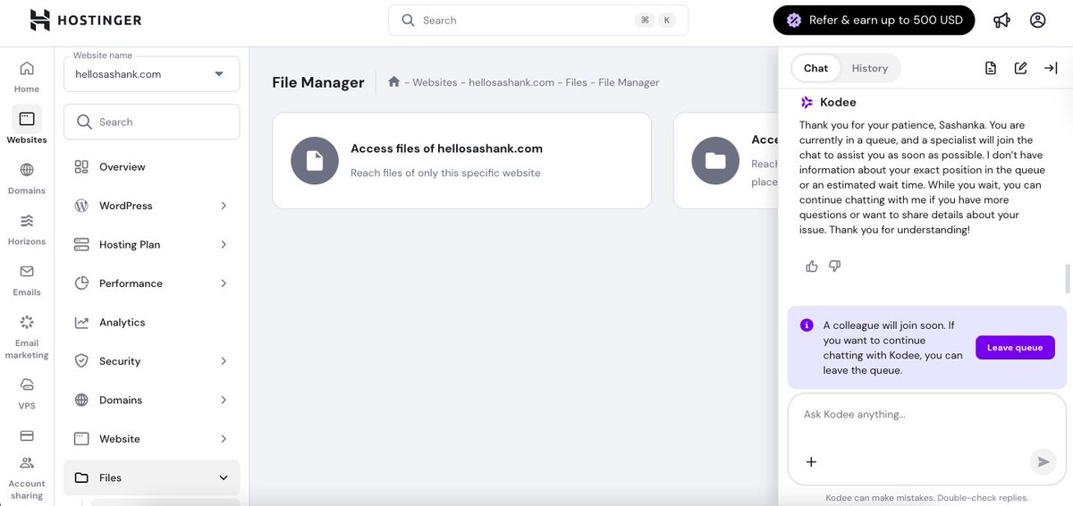Open VPS in left rail
The width and height of the screenshot is (1073, 506).
pos(27,392)
